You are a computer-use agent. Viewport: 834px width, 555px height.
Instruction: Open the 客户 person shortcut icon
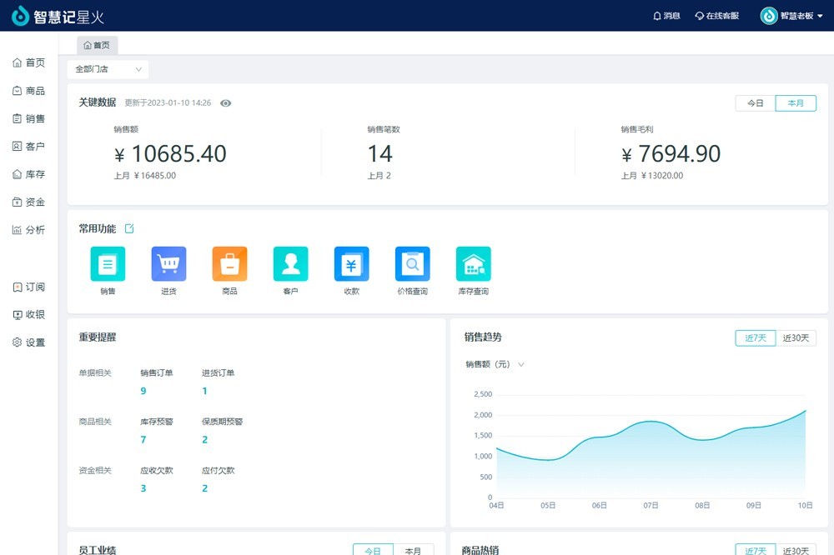click(290, 264)
